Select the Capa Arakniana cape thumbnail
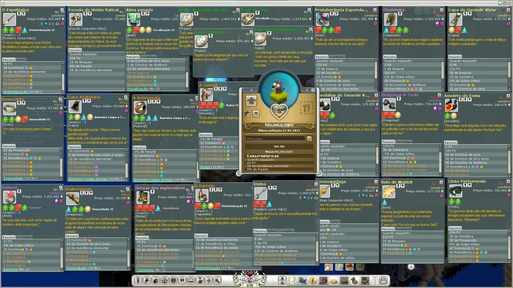This screenshot has width=513, height=288. [75, 107]
